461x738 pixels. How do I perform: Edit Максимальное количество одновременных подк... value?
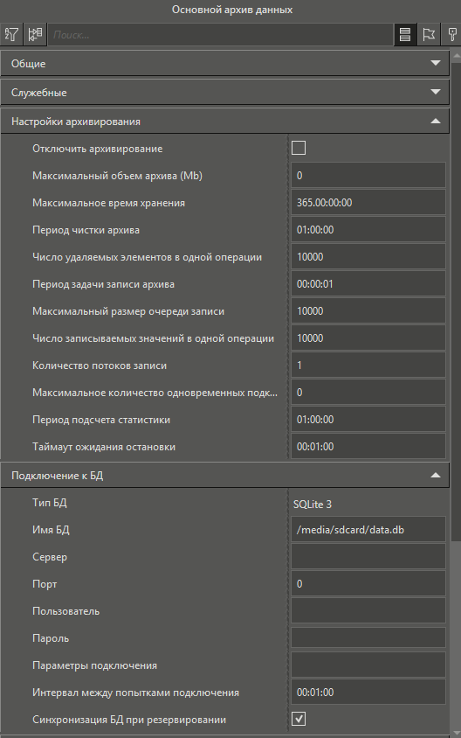[368, 393]
